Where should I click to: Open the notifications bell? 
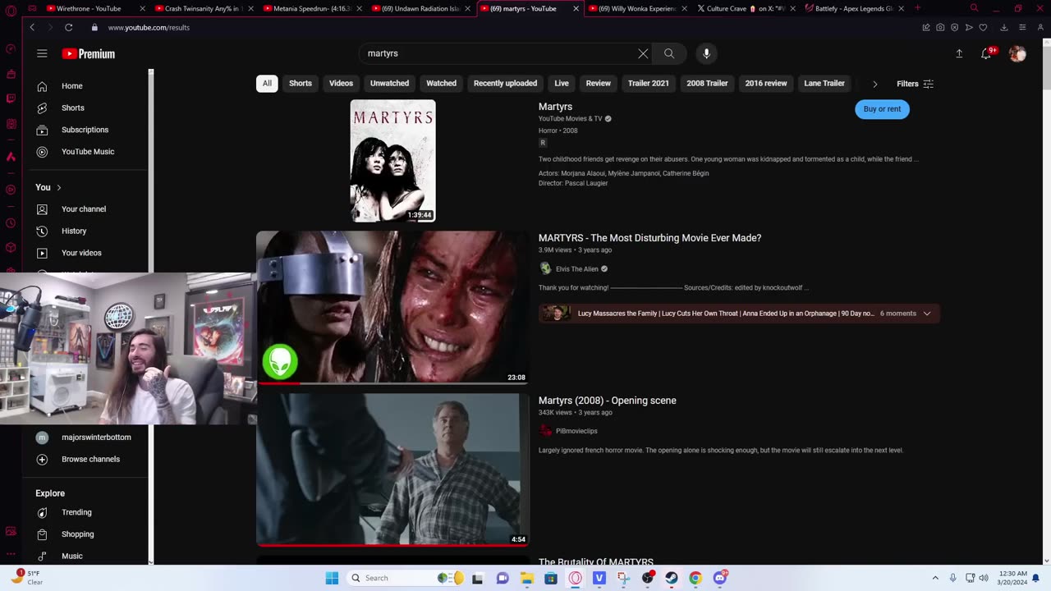coord(986,53)
